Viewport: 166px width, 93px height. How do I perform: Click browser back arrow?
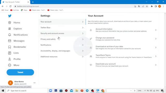[x=3, y=6]
